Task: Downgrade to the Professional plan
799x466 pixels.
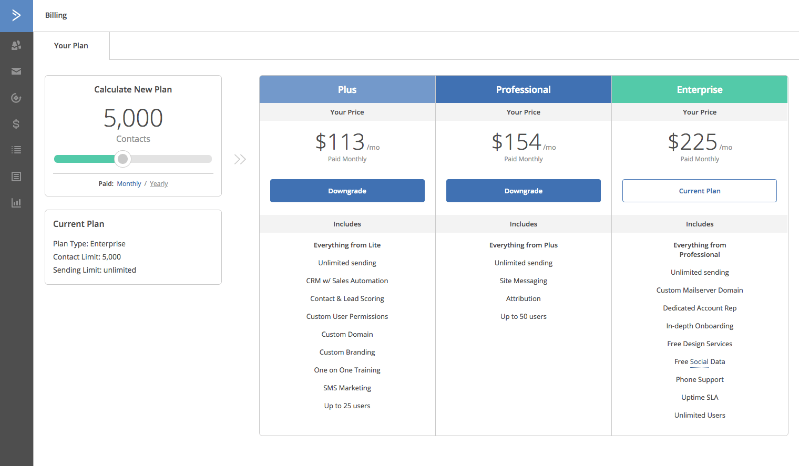Action: coord(523,191)
